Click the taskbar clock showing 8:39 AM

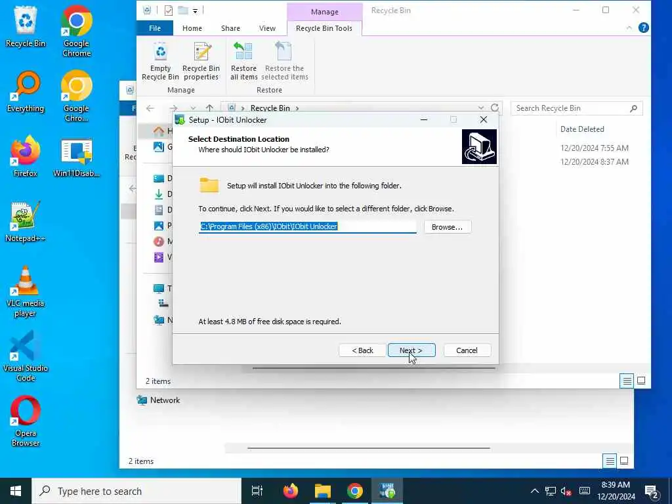(616, 491)
